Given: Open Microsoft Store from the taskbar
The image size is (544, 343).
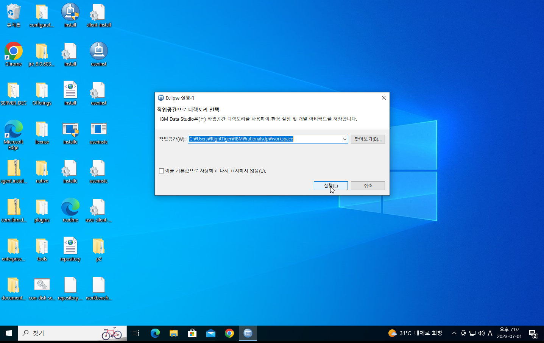Looking at the screenshot, I should (192, 333).
